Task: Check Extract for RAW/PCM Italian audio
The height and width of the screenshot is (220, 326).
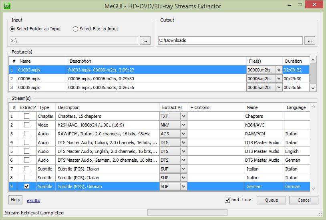Action: pyautogui.click(x=26, y=133)
